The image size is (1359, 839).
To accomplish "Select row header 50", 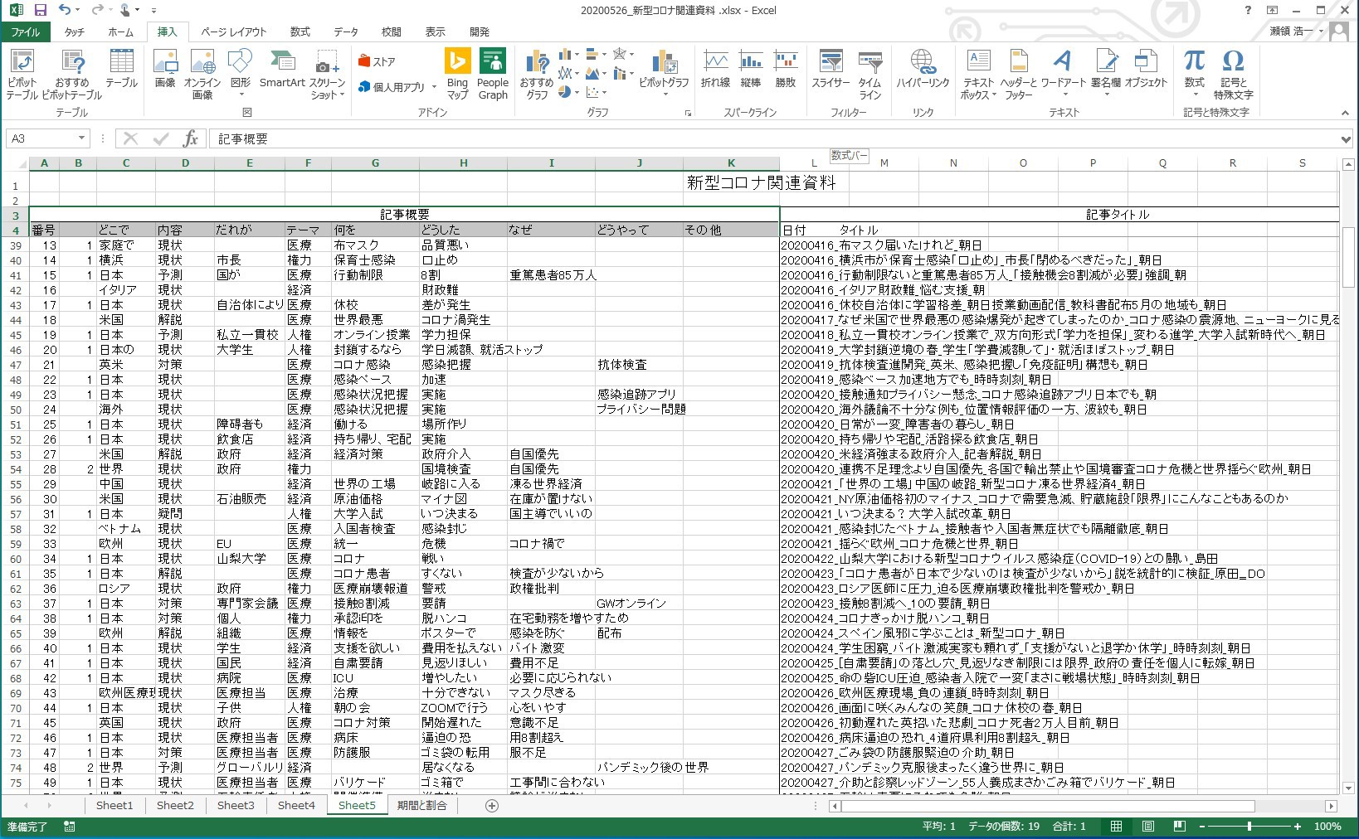I will point(15,410).
